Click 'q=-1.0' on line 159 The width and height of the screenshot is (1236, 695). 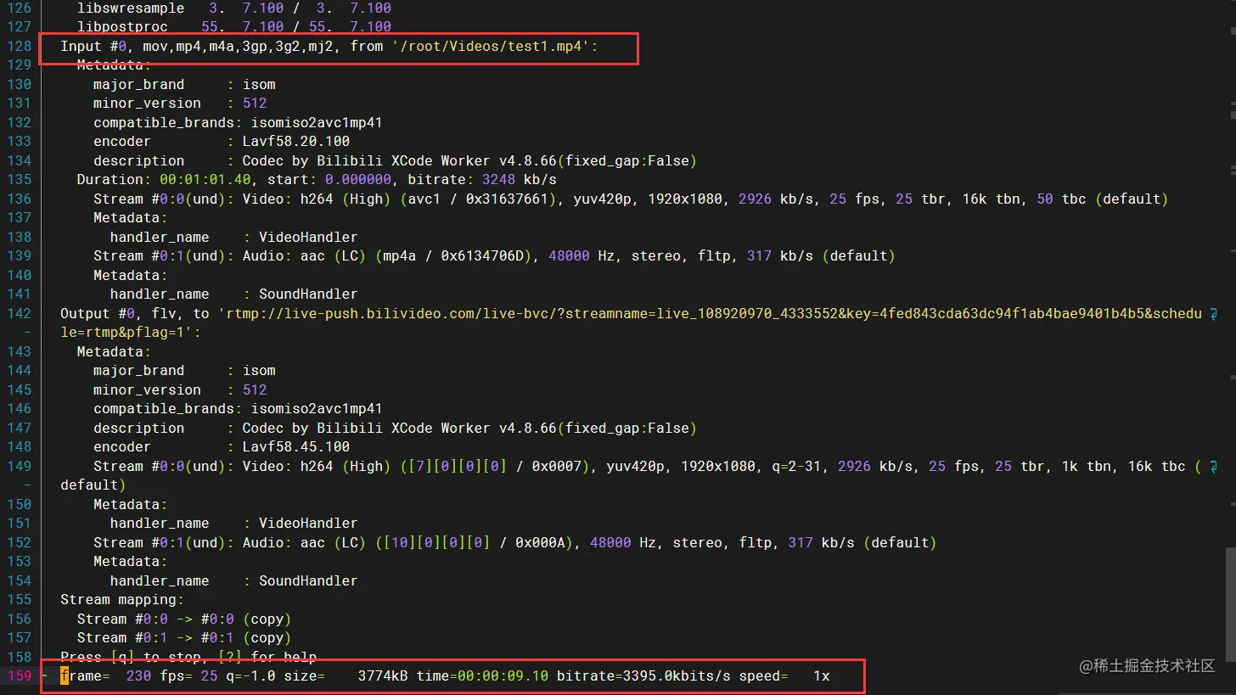250,676
